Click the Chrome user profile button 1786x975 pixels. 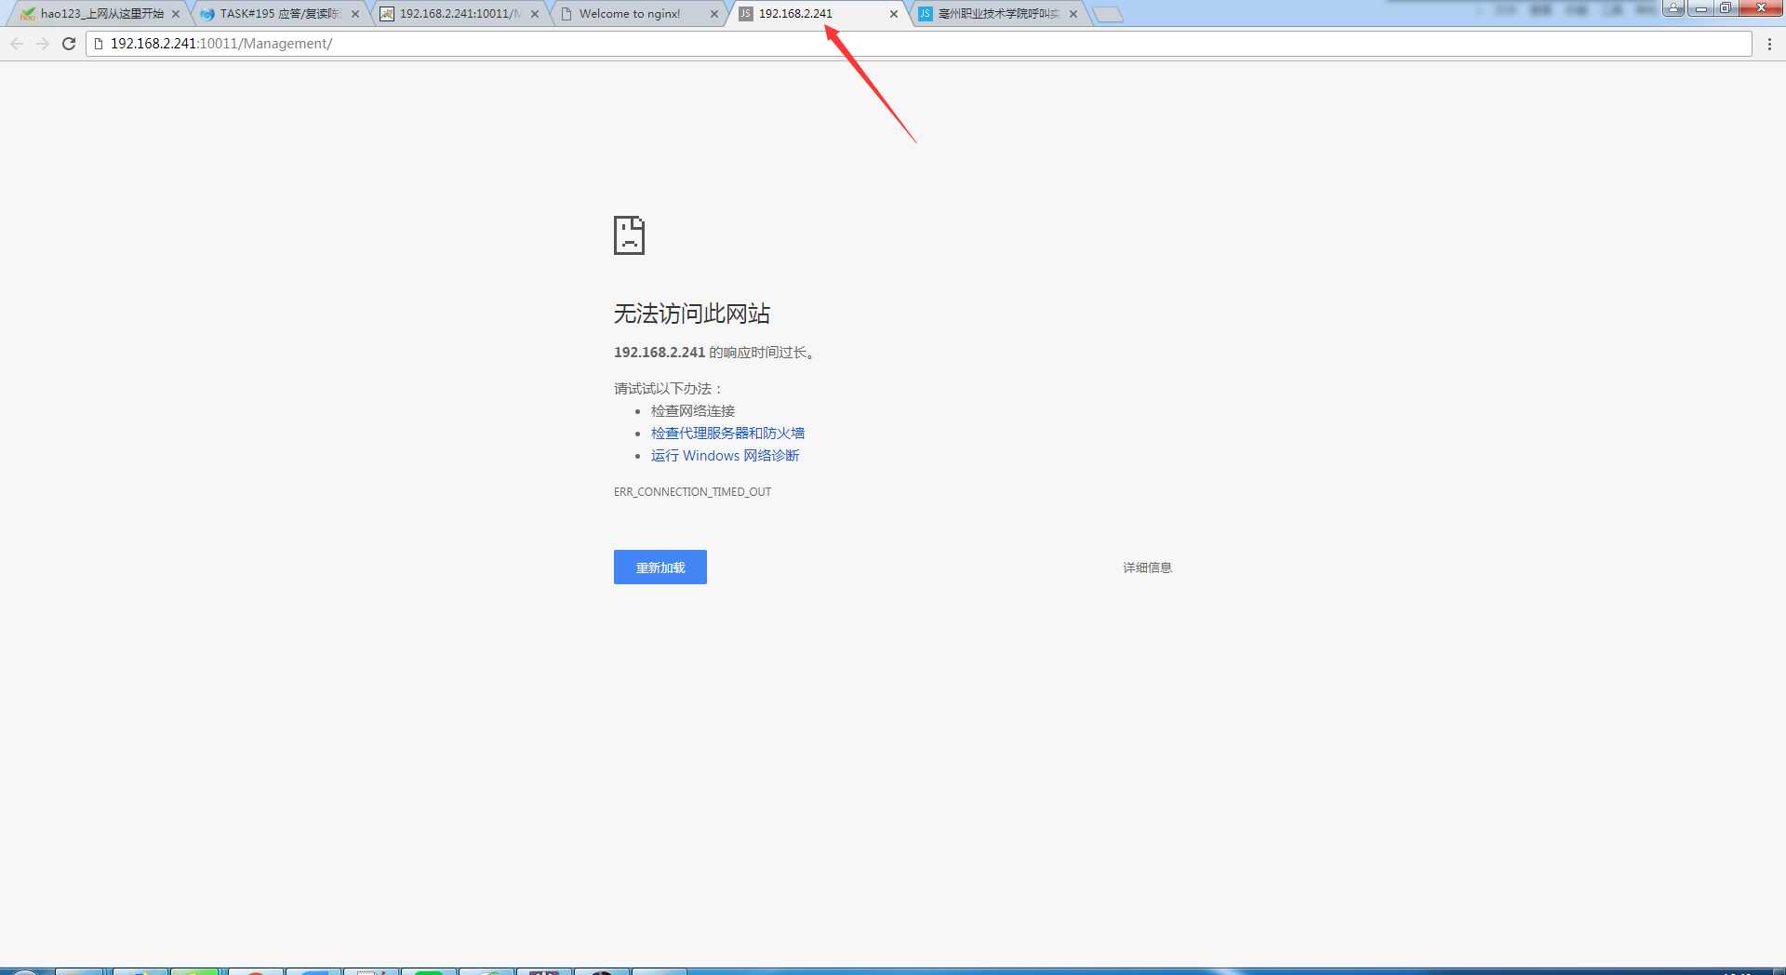coord(1674,8)
